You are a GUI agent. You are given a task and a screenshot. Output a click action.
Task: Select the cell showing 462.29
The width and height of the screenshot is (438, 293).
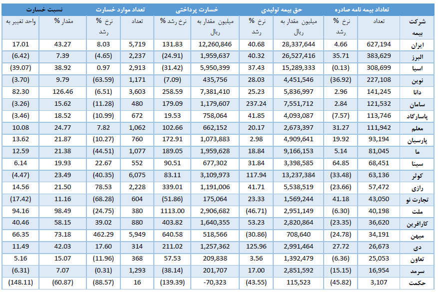click(x=103, y=235)
